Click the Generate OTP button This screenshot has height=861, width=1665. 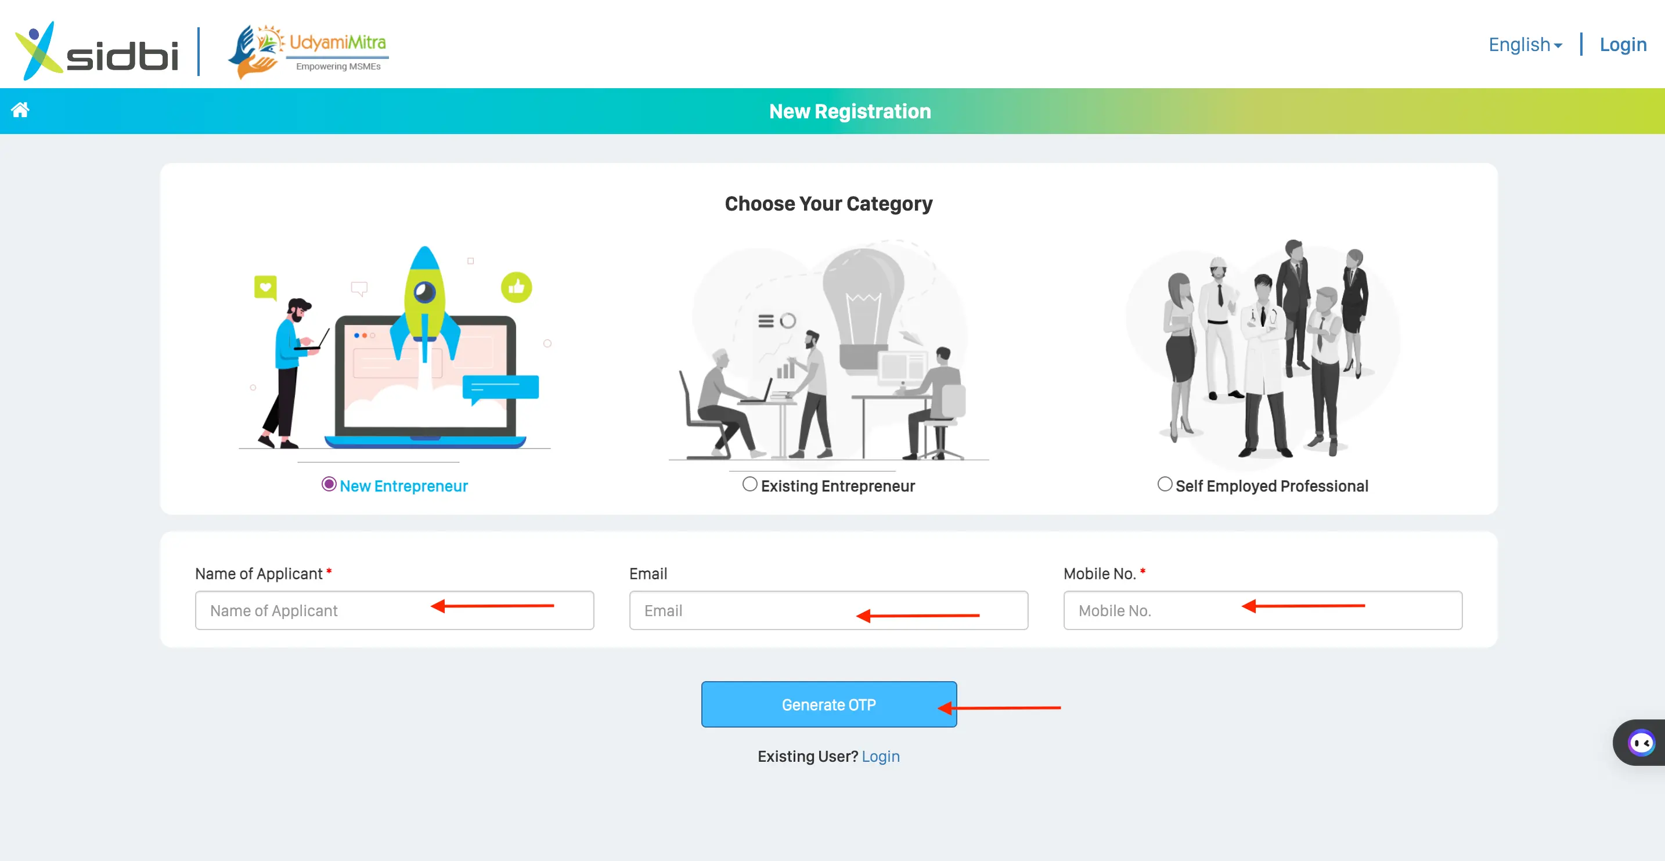pos(829,705)
